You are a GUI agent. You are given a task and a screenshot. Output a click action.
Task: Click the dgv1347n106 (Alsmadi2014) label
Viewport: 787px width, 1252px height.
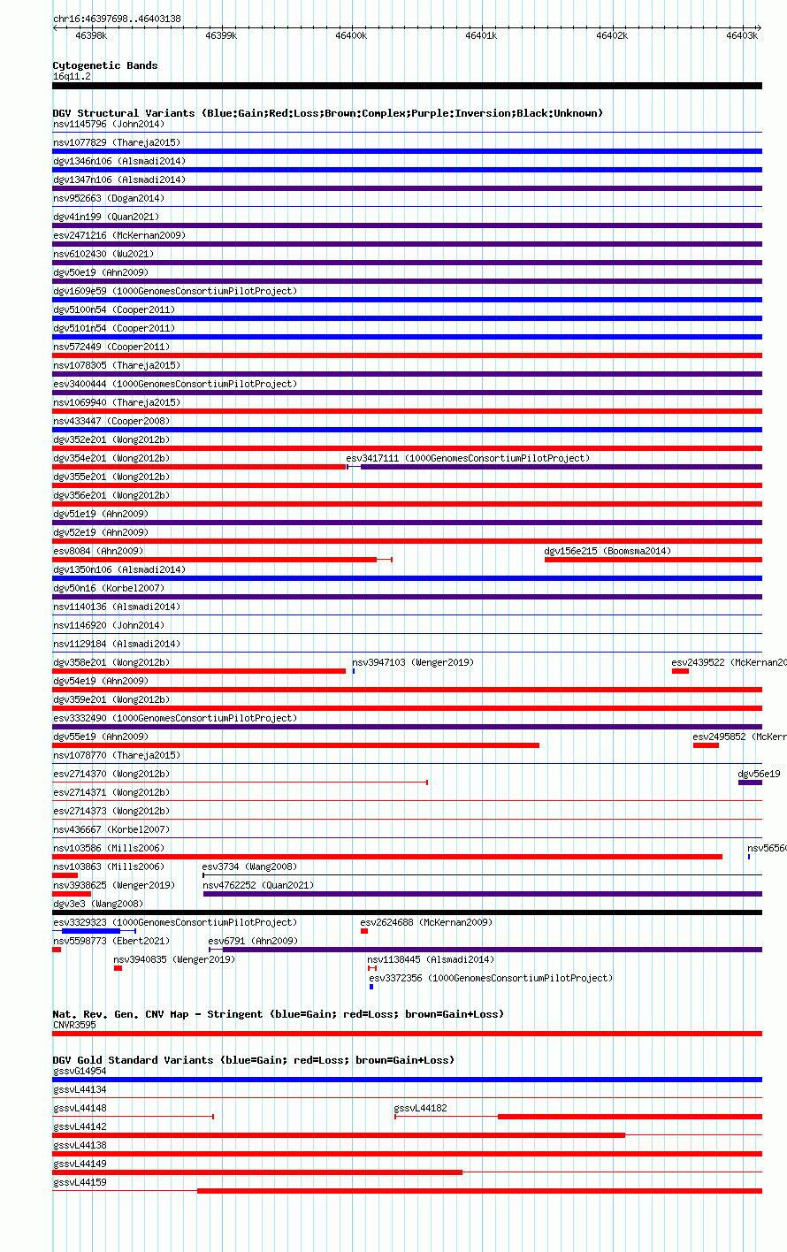click(x=119, y=179)
